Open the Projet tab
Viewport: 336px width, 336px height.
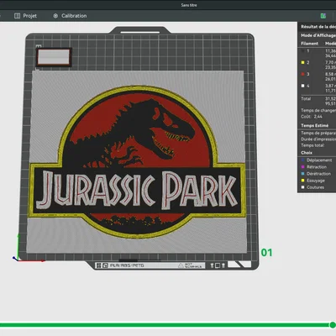click(25, 16)
